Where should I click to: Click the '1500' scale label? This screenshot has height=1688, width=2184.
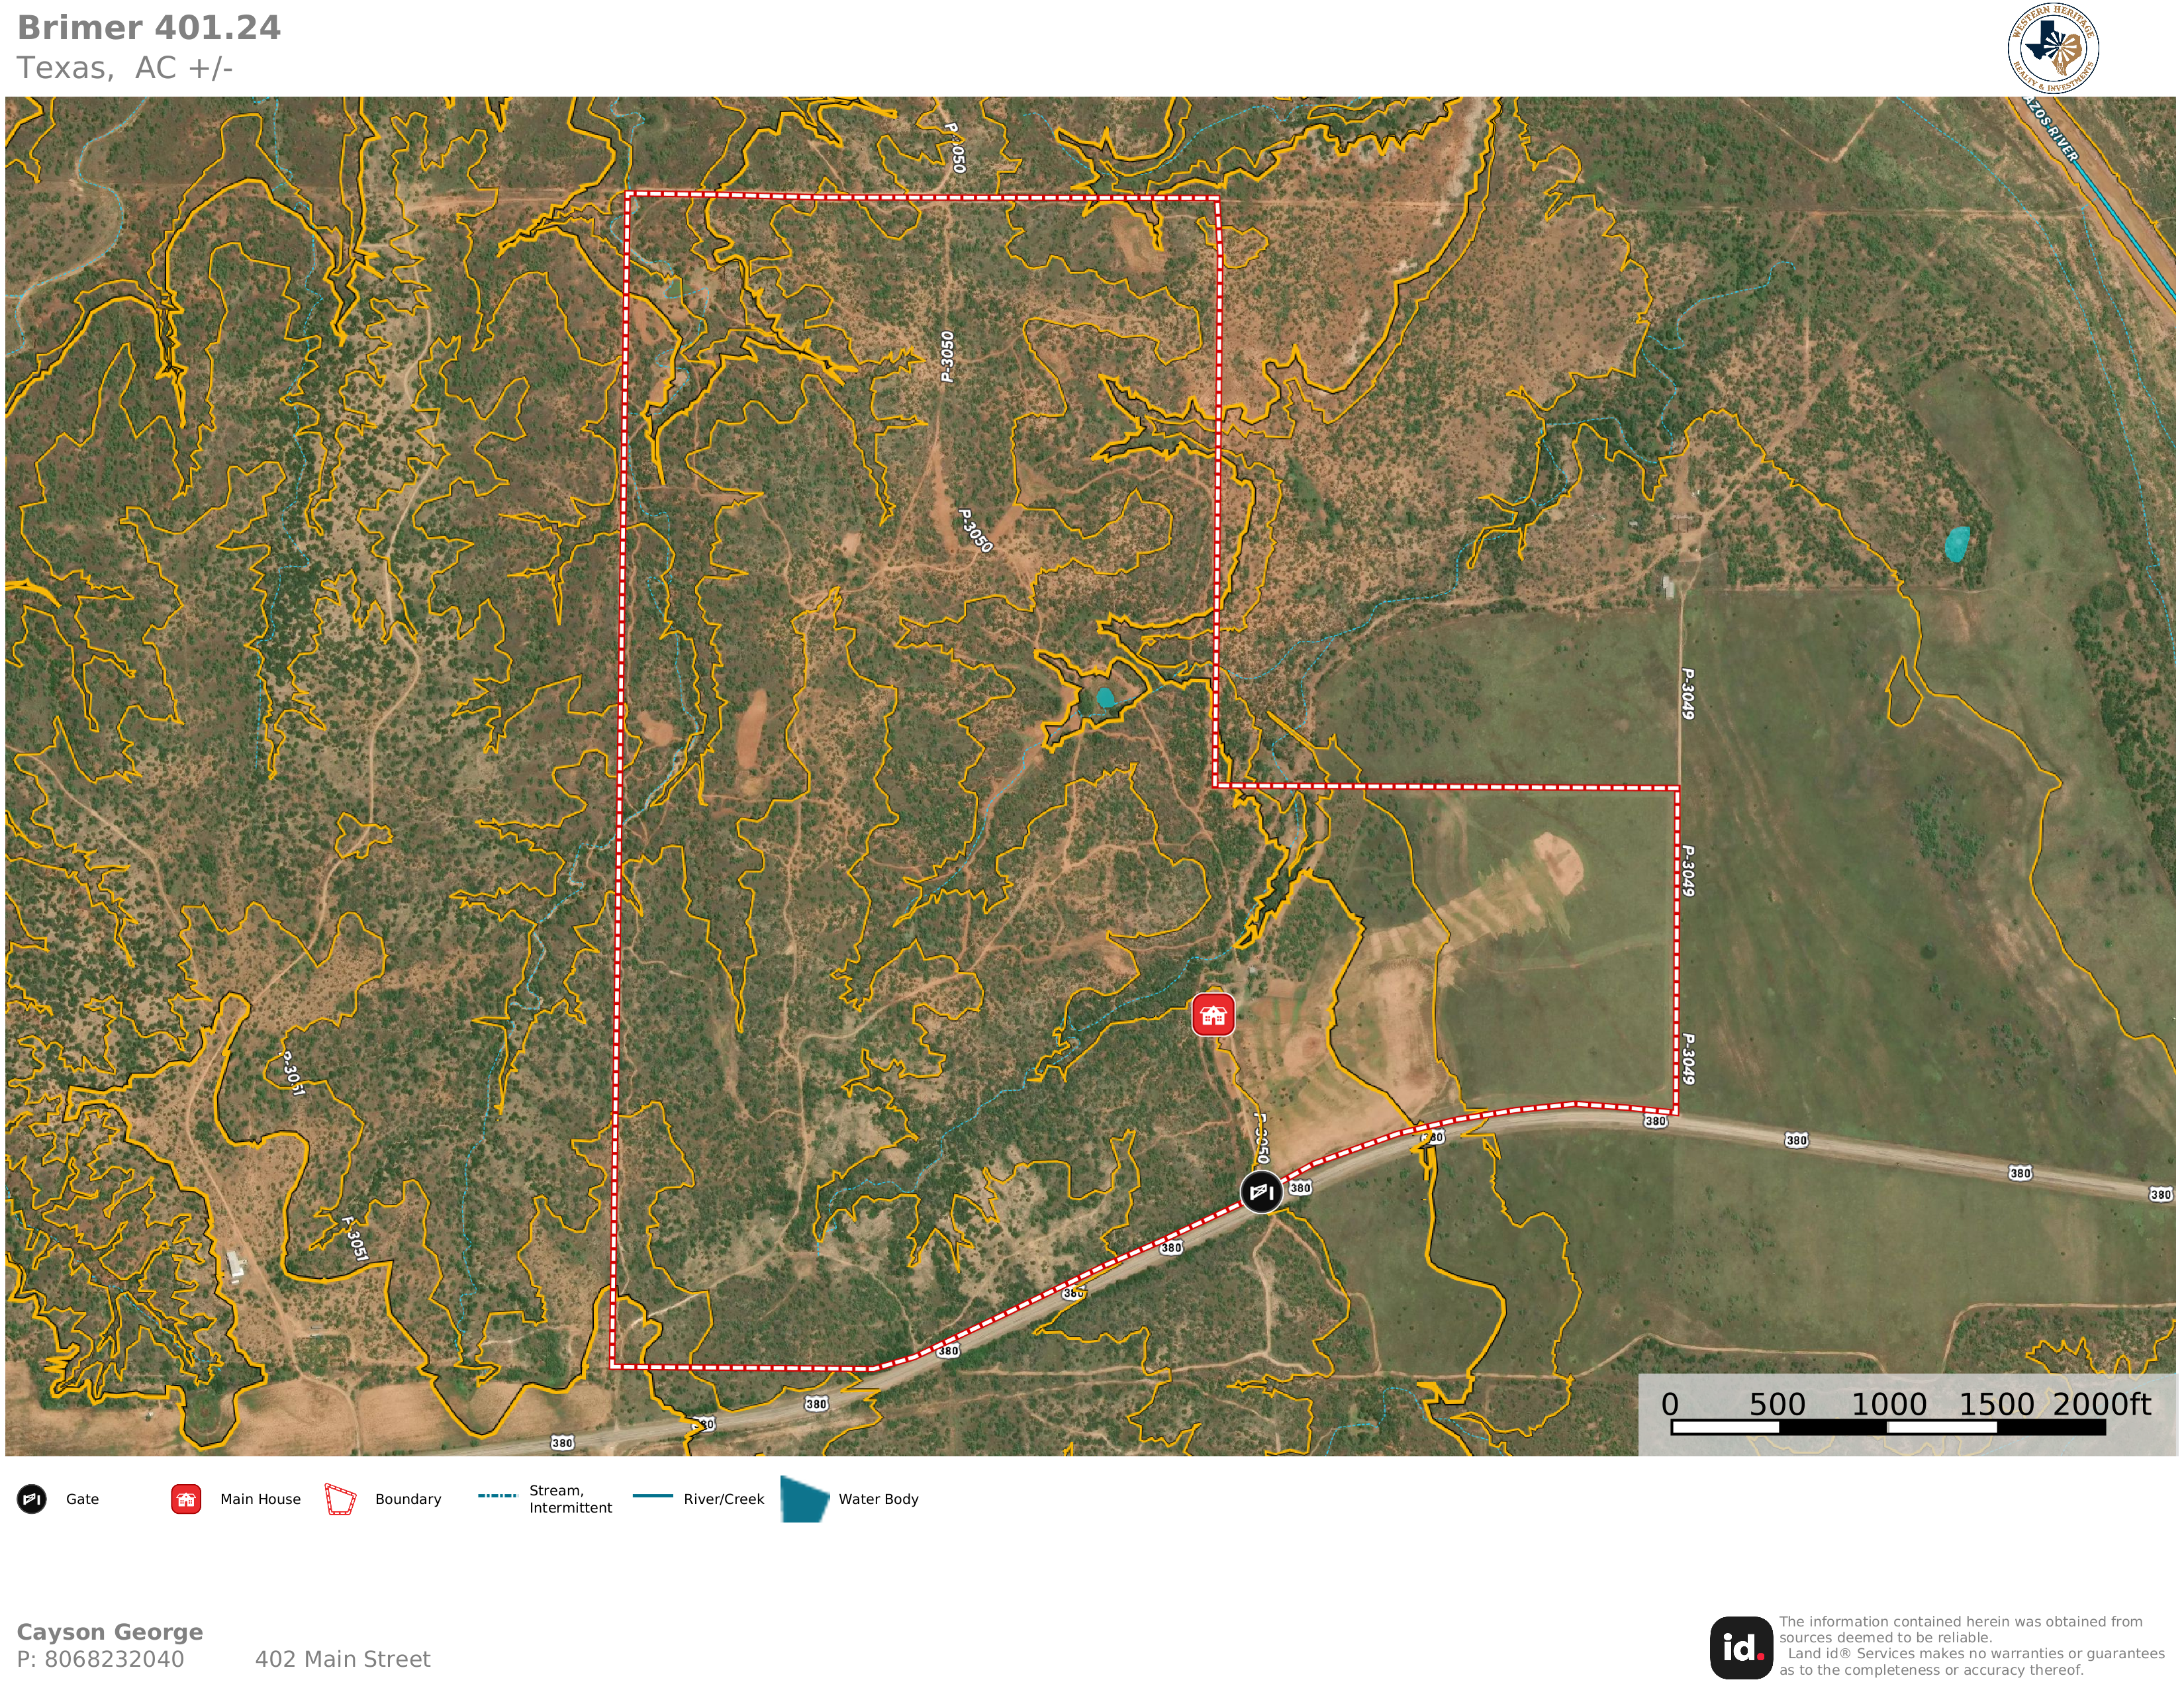(x=1996, y=1404)
